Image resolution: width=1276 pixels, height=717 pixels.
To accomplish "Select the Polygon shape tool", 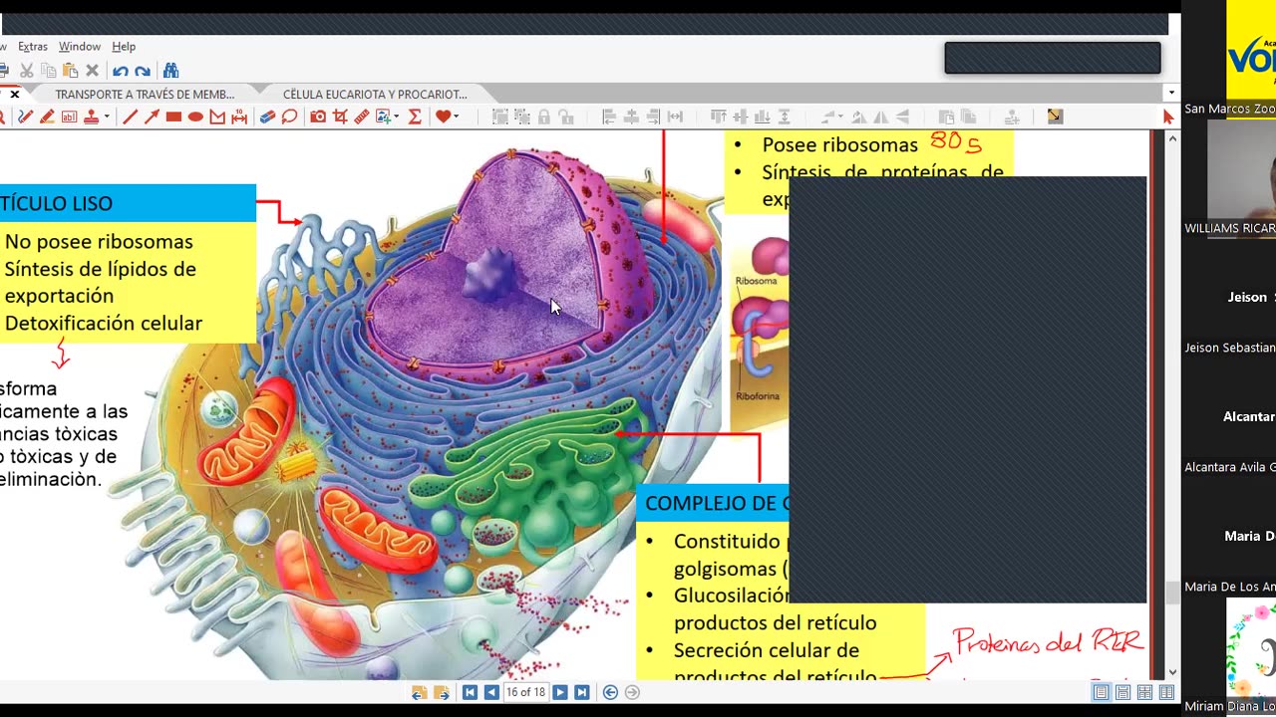I will pyautogui.click(x=217, y=117).
